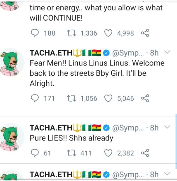Like the 'Pure LIES!!' tweet

coord(108,153)
